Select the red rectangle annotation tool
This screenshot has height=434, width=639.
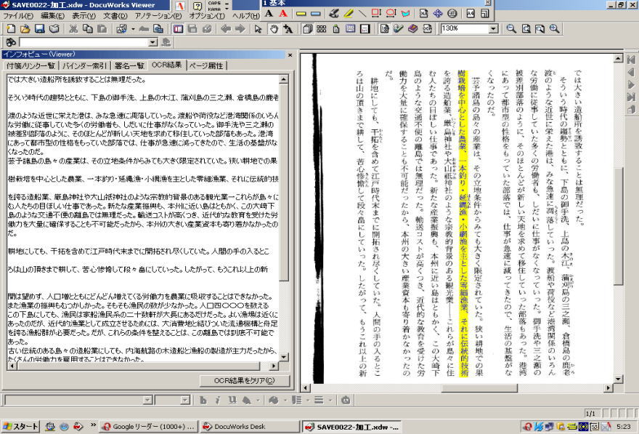[x=376, y=14]
